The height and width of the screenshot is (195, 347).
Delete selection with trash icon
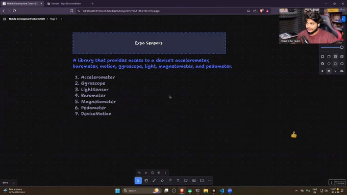152,173
